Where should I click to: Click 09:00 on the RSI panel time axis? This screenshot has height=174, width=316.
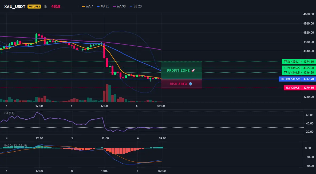[163, 138]
